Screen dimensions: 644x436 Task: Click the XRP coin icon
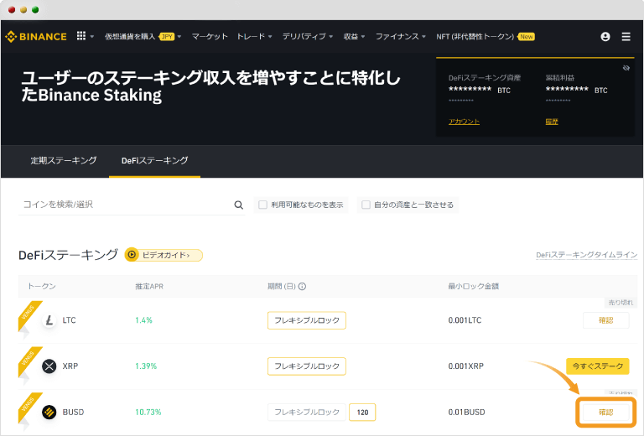click(x=49, y=366)
